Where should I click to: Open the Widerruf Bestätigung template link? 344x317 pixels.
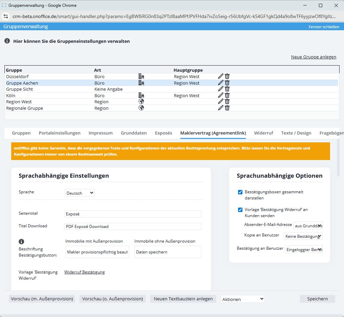pos(85,272)
